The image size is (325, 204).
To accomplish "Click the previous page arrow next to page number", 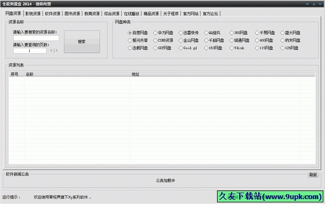I will 52,50.
